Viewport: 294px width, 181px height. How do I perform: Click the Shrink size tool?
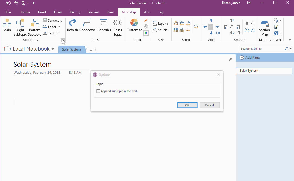pos(160,30)
